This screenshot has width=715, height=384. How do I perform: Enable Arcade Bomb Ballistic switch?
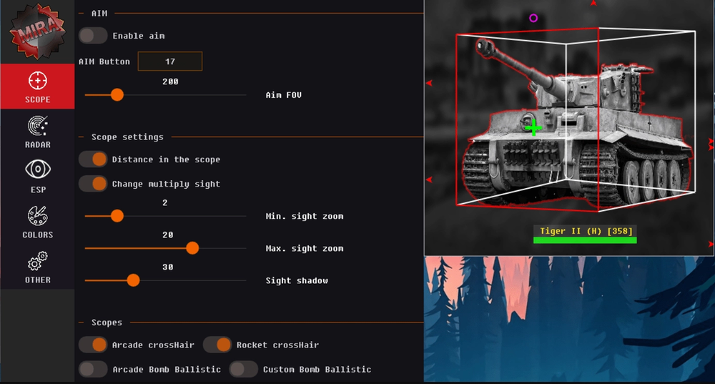pos(93,369)
